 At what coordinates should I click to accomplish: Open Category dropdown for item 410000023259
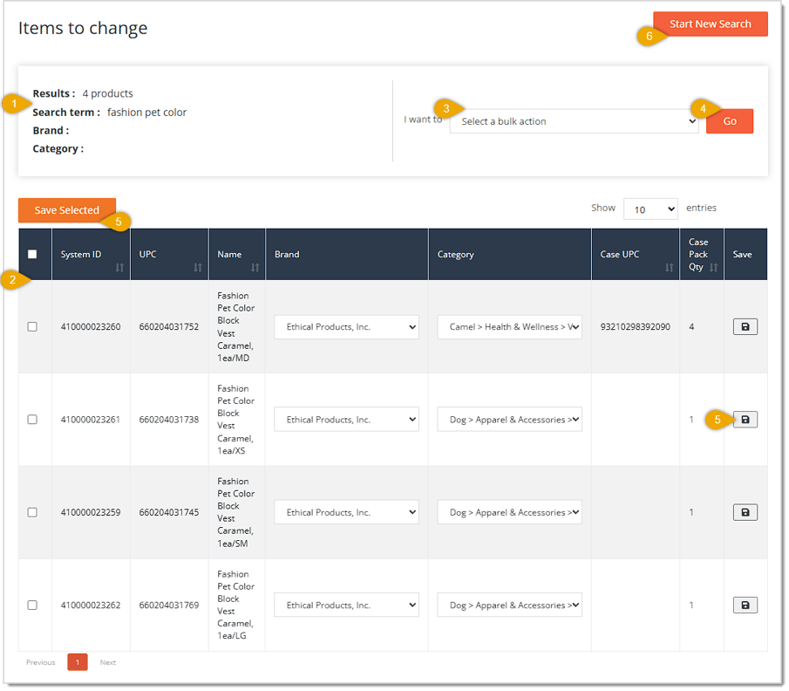tap(510, 512)
